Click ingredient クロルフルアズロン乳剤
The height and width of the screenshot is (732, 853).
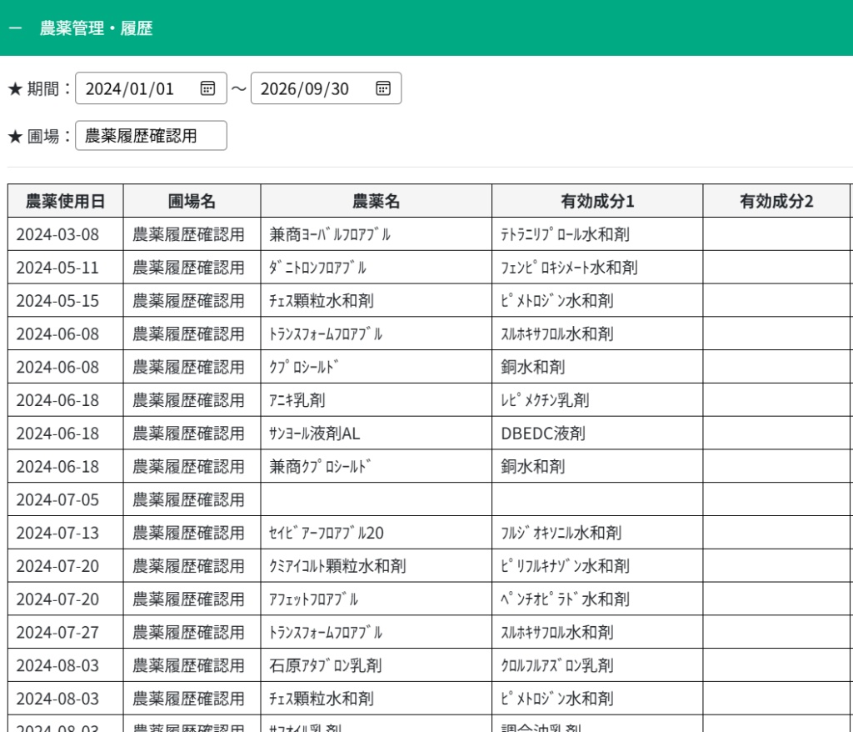pos(557,666)
